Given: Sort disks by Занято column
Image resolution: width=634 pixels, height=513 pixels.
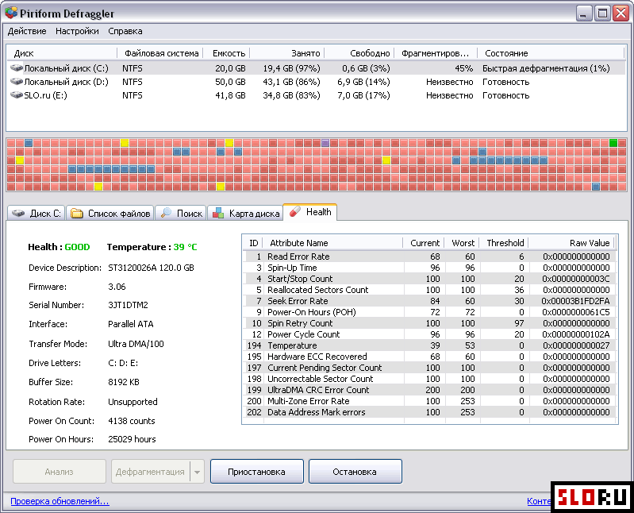Looking at the screenshot, I should (288, 53).
